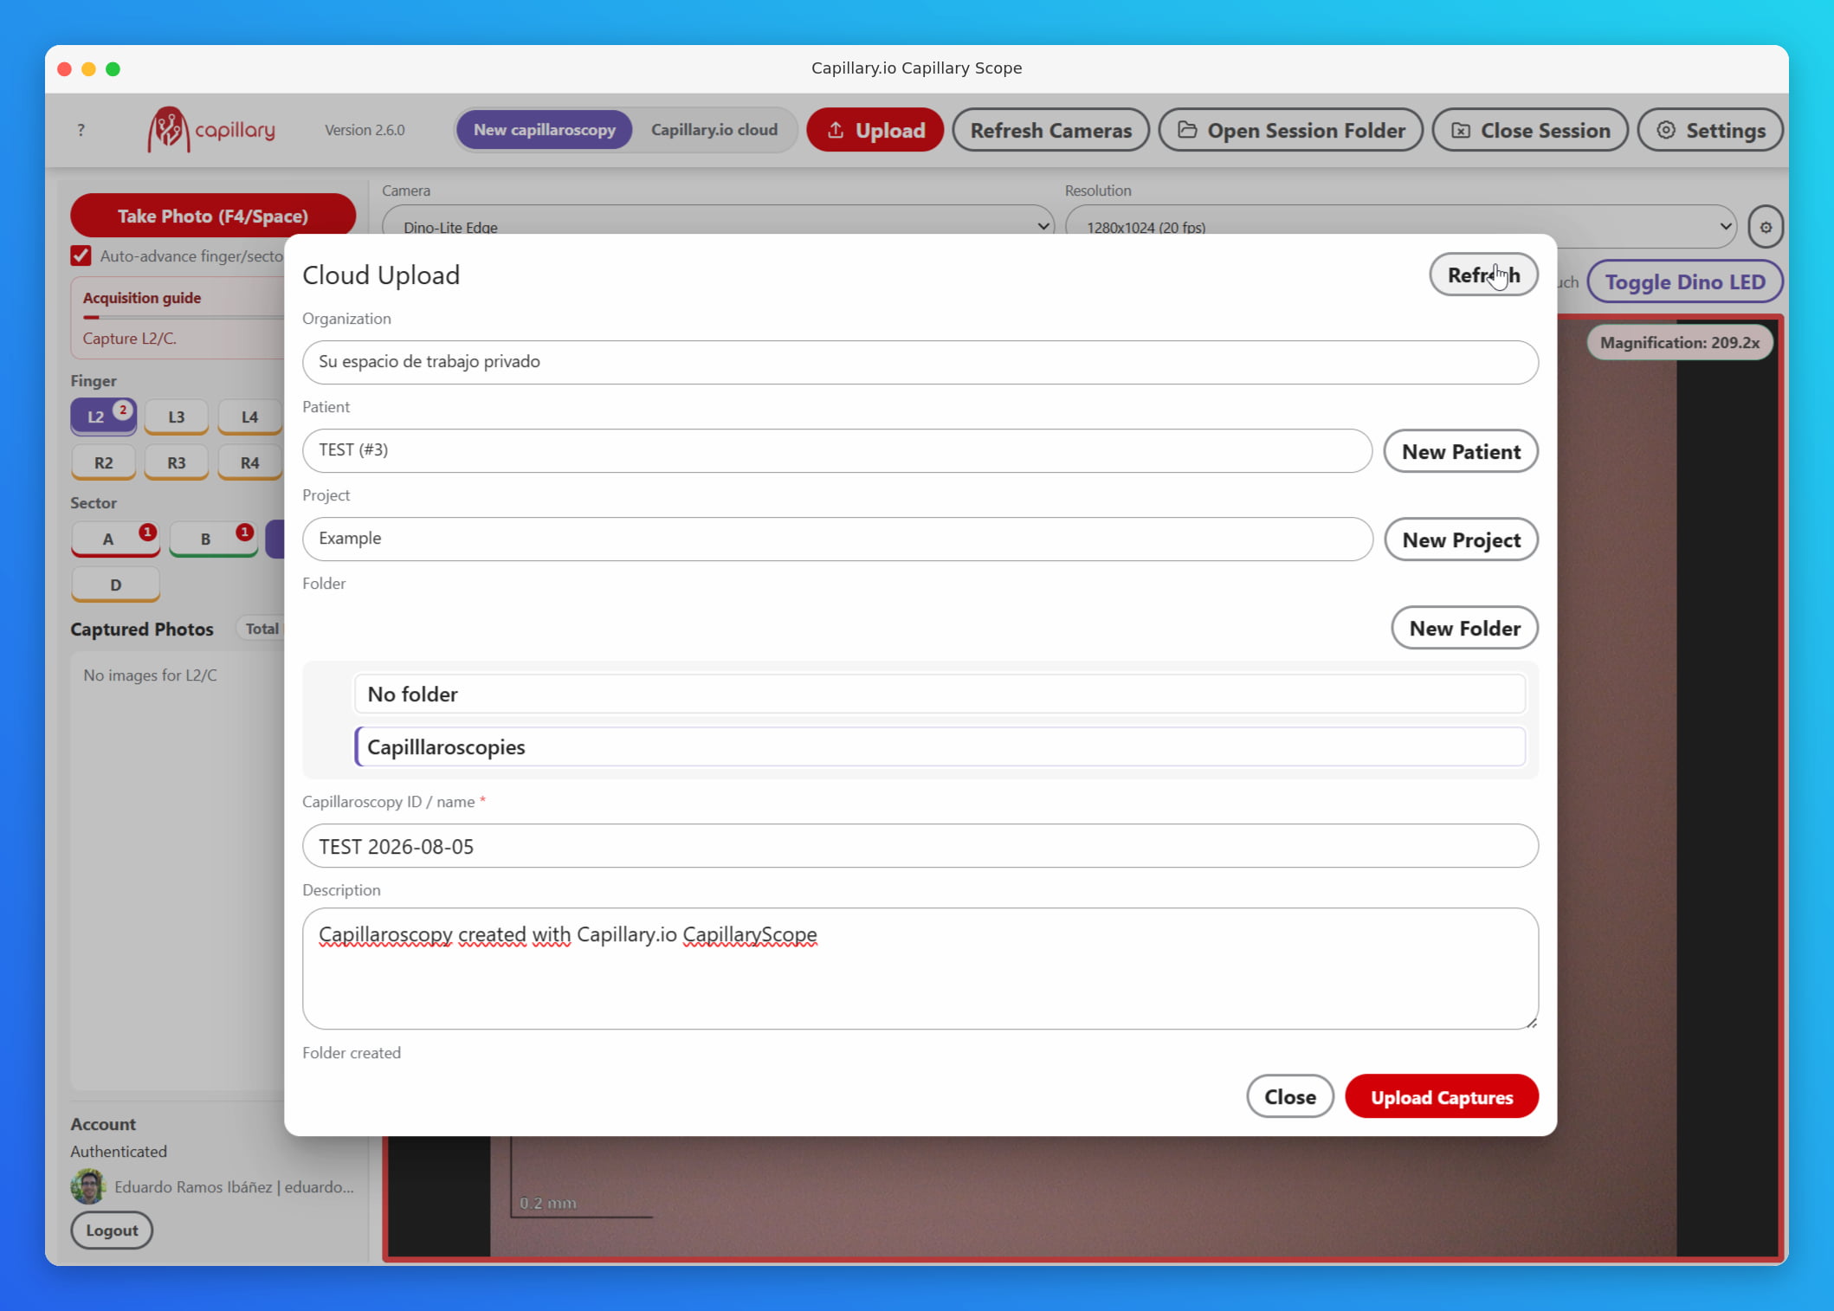This screenshot has width=1834, height=1311.
Task: Toggle Auto-advance finger/sector checkbox
Action: (81, 255)
